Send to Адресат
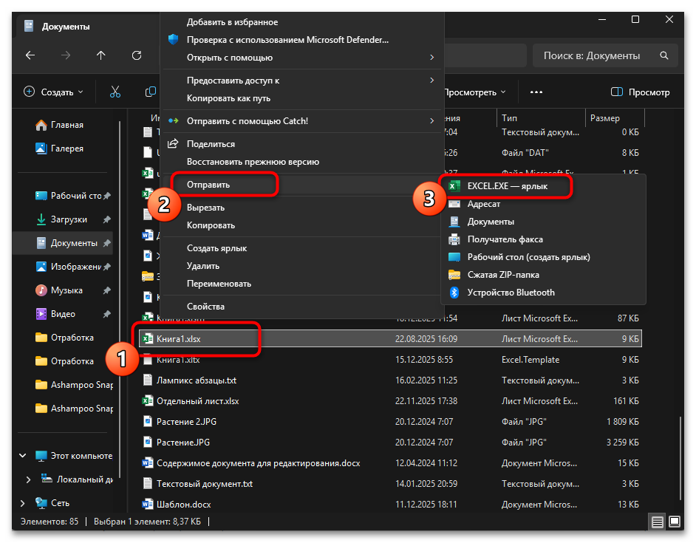This screenshot has width=696, height=543. 543,204
